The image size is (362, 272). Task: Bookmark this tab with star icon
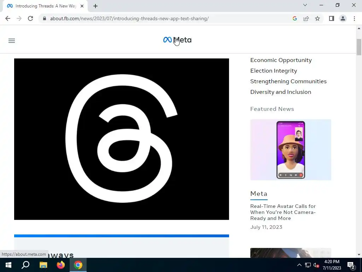[317, 18]
